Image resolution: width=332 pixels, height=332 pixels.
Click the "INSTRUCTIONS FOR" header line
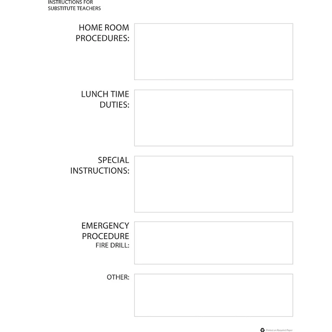(70, 2)
